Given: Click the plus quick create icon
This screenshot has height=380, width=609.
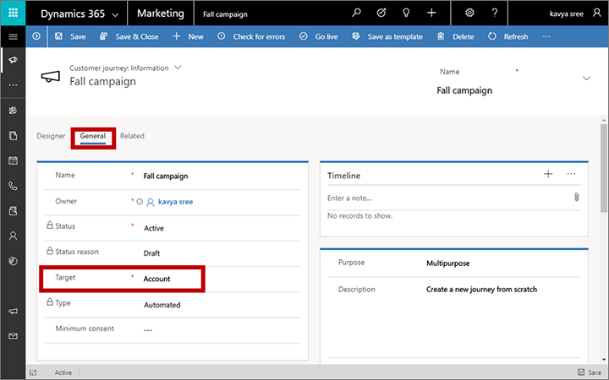Looking at the screenshot, I should [431, 13].
